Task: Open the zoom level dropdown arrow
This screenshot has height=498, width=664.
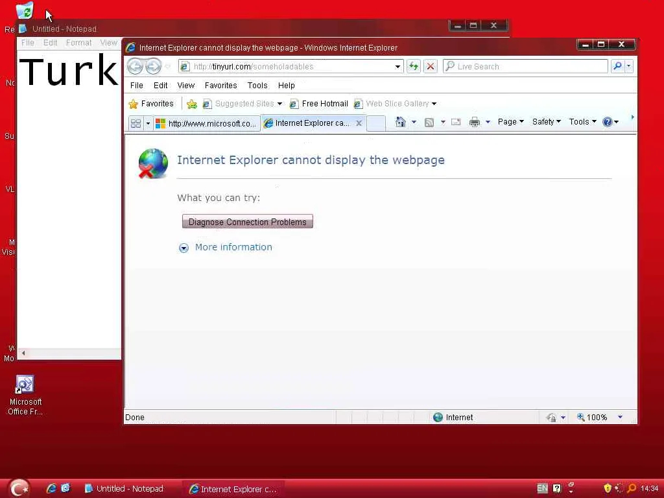Action: click(620, 418)
